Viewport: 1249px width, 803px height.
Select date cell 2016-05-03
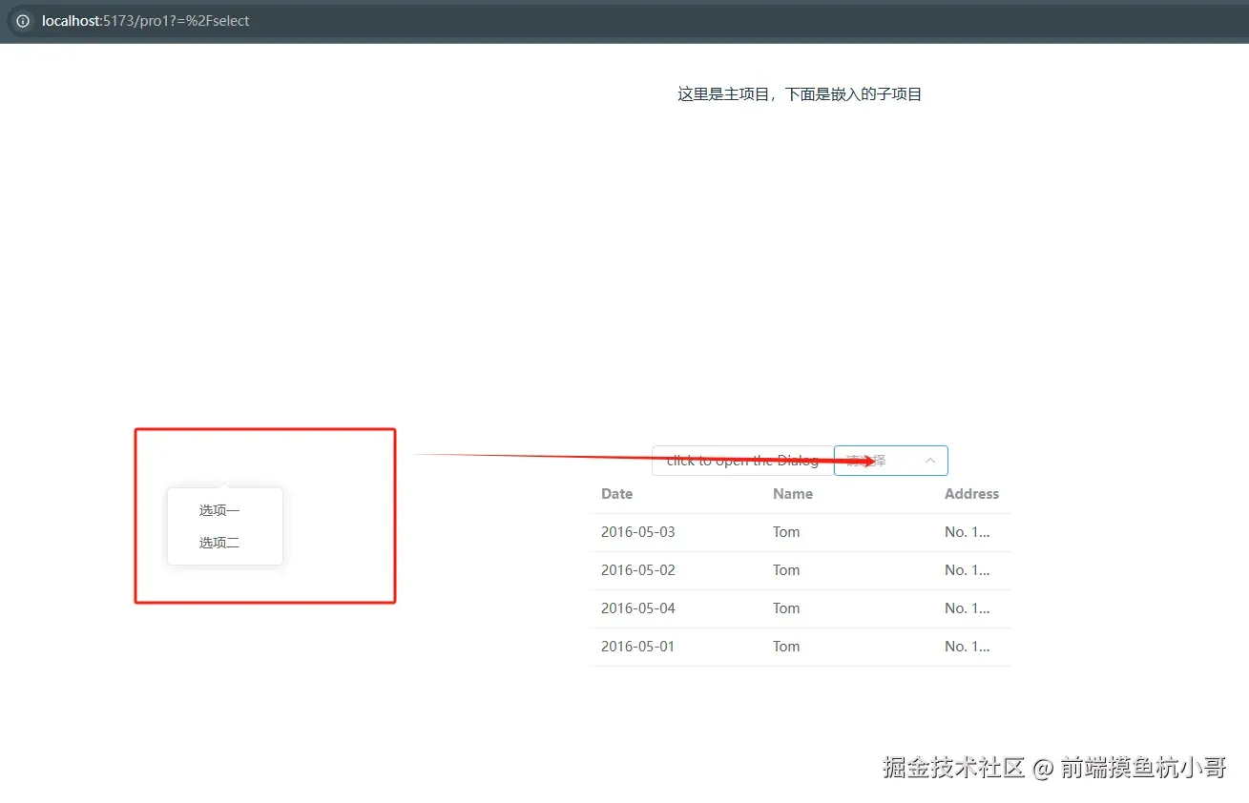pyautogui.click(x=637, y=532)
